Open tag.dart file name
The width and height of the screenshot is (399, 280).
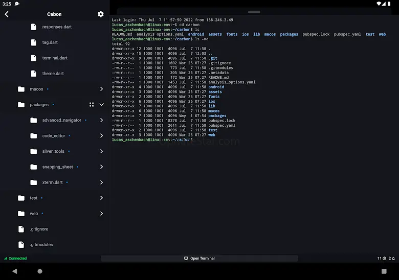(x=50, y=42)
